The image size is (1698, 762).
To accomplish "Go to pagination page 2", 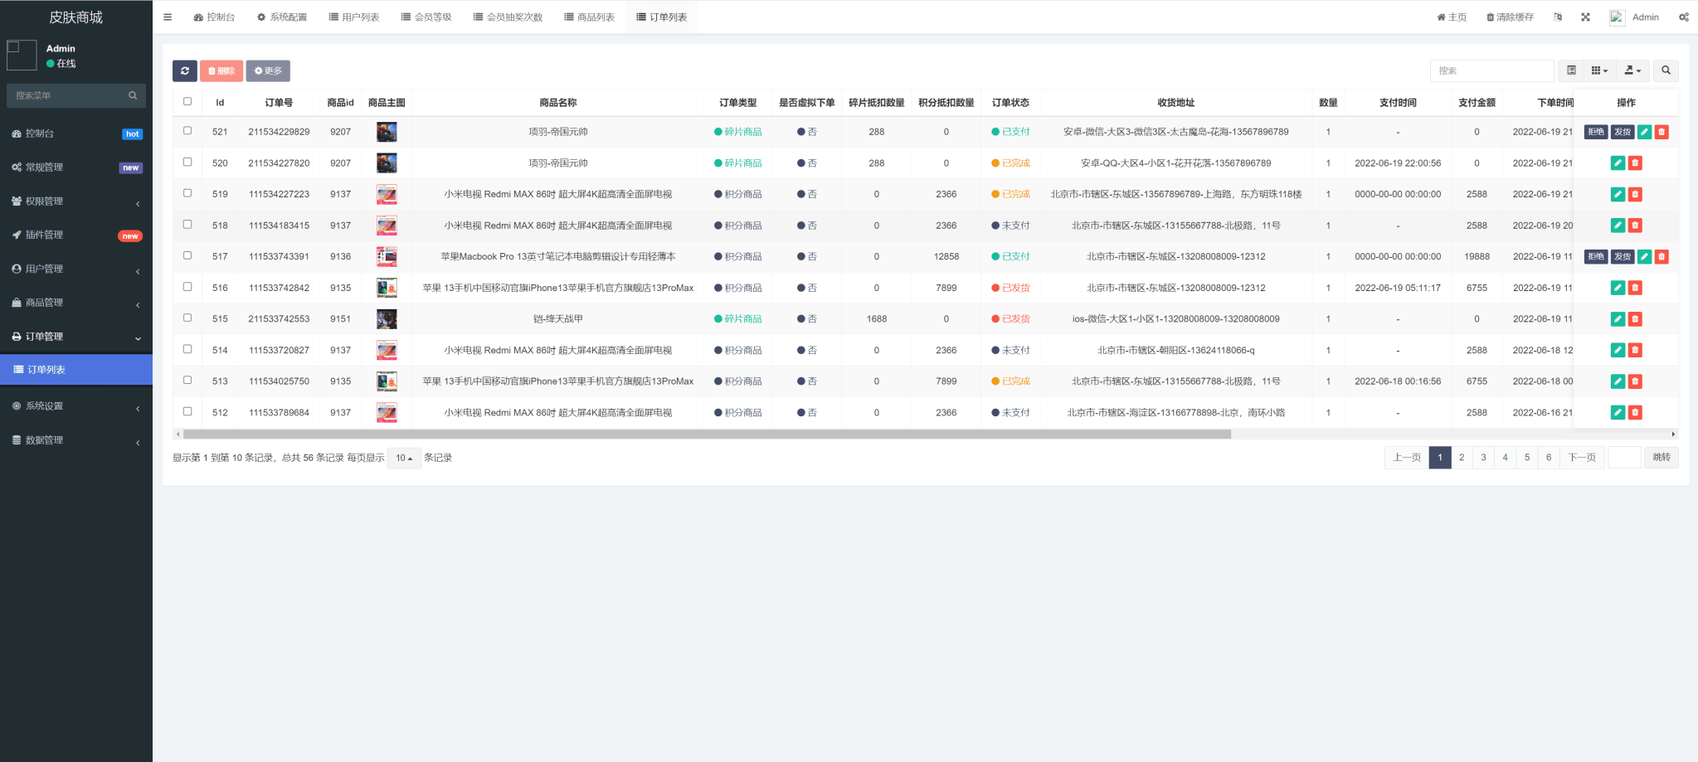I will point(1462,458).
